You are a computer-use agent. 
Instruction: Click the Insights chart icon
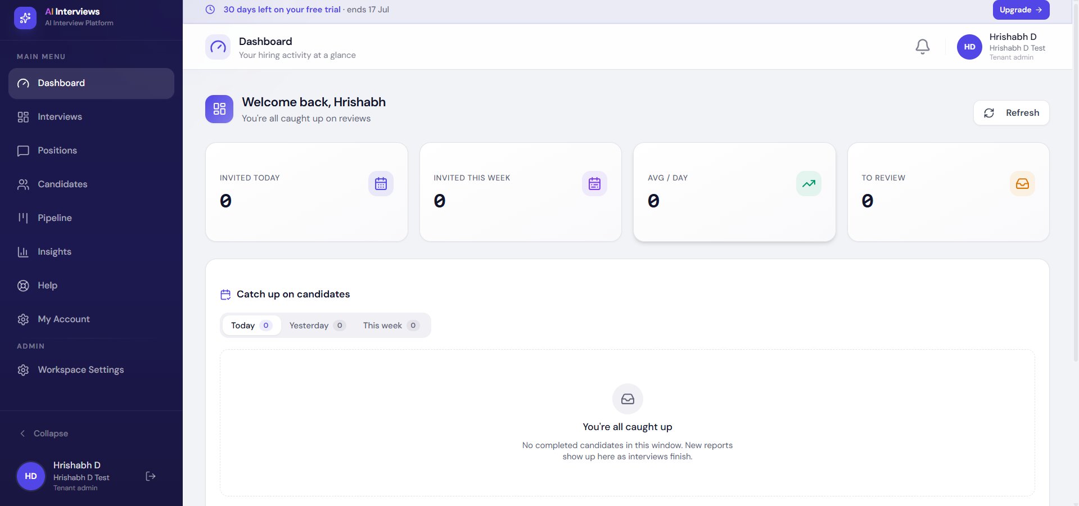tap(23, 252)
